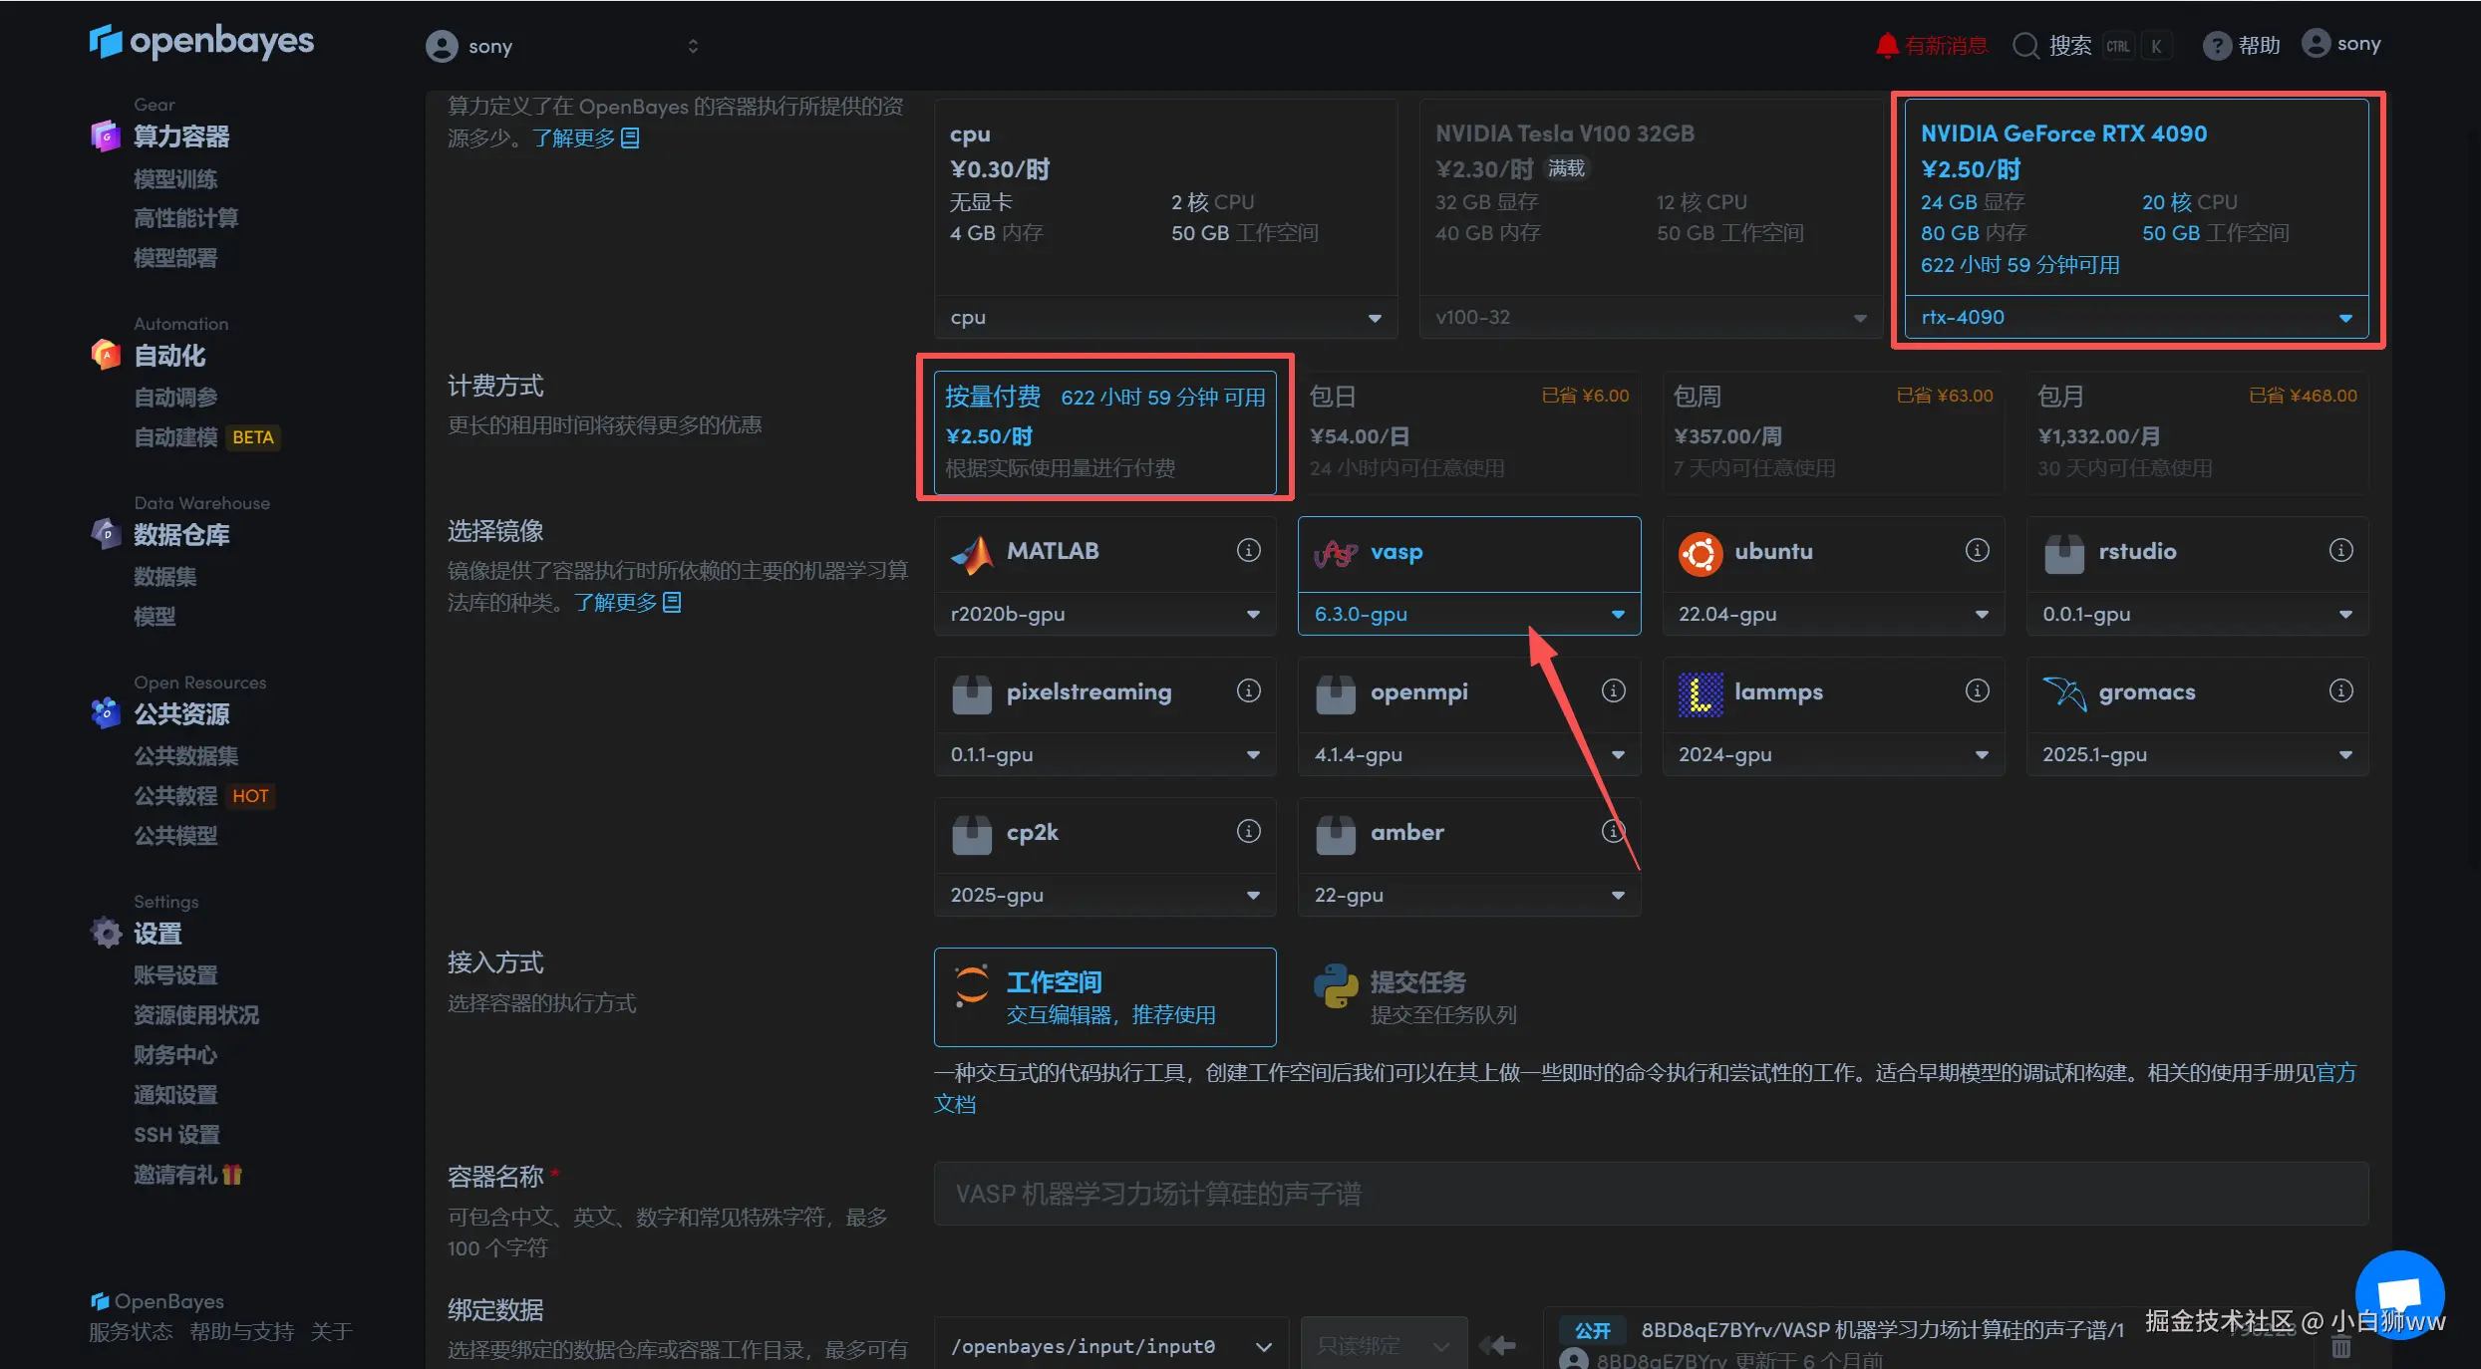Screen dimensions: 2481x1369
Task: Open the help question mark icon
Action: pyautogui.click(x=2216, y=46)
